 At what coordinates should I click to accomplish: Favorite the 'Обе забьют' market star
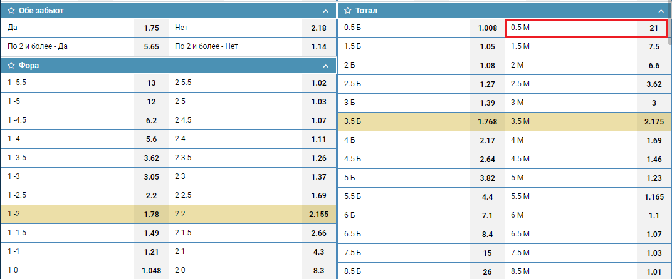tap(11, 11)
